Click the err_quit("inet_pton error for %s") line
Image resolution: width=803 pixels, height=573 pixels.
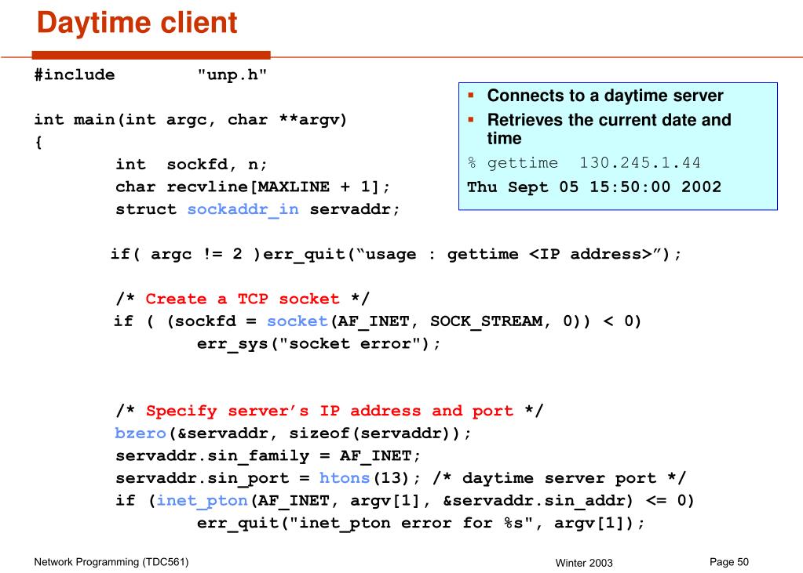[x=421, y=524]
